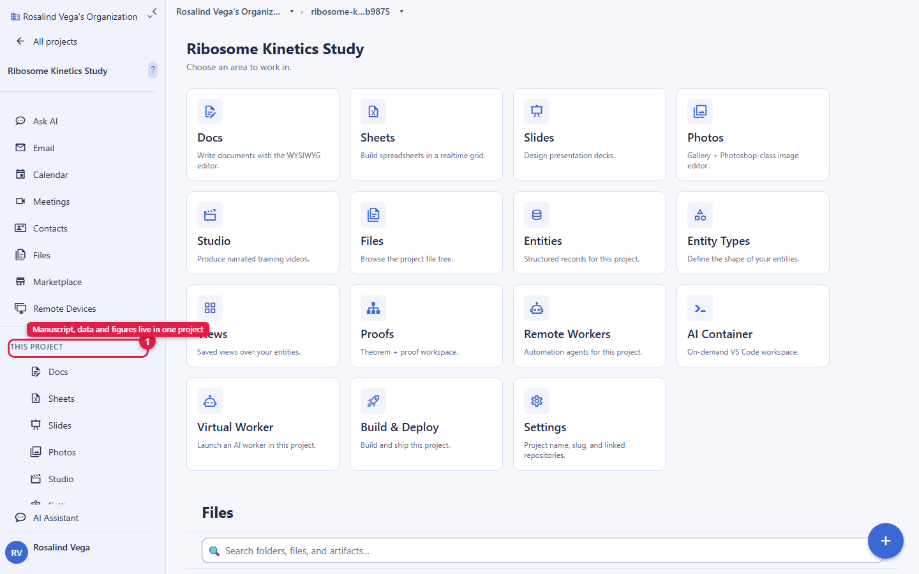Click the blue plus floating button
The width and height of the screenshot is (919, 574).
pos(886,541)
